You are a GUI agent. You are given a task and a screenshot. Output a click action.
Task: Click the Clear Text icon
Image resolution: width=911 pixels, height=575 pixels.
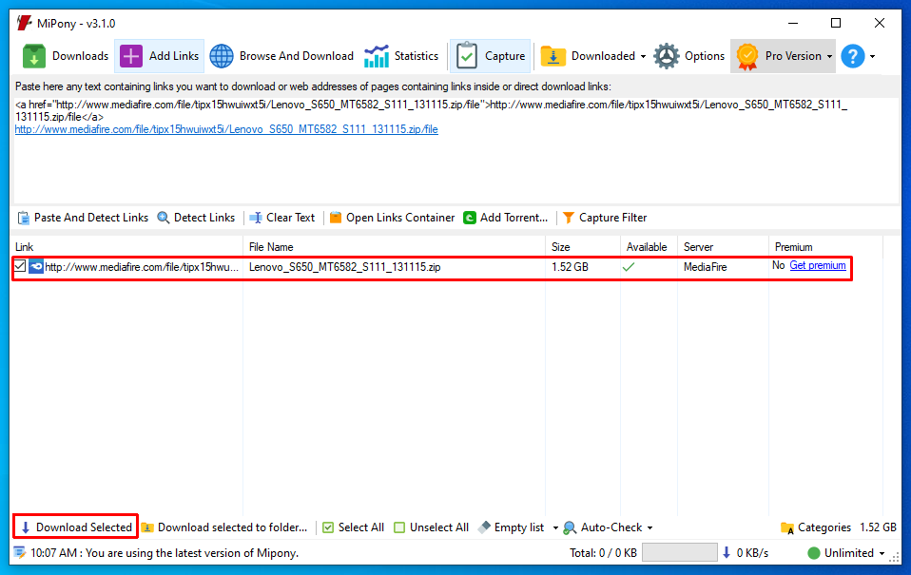[x=256, y=218]
